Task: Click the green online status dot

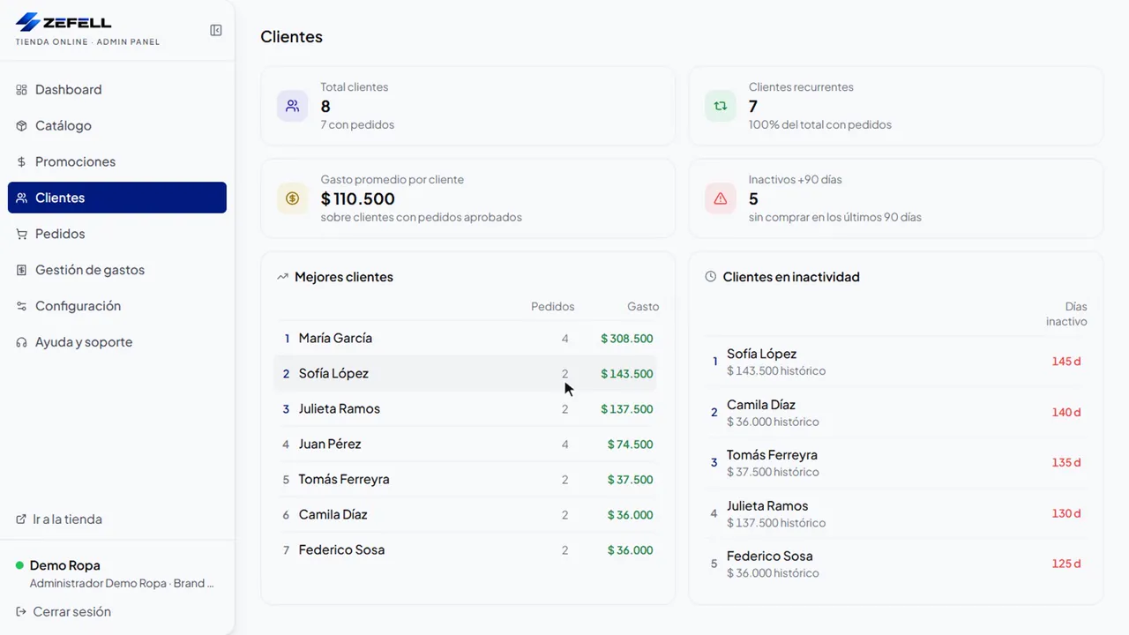Action: pyautogui.click(x=19, y=565)
